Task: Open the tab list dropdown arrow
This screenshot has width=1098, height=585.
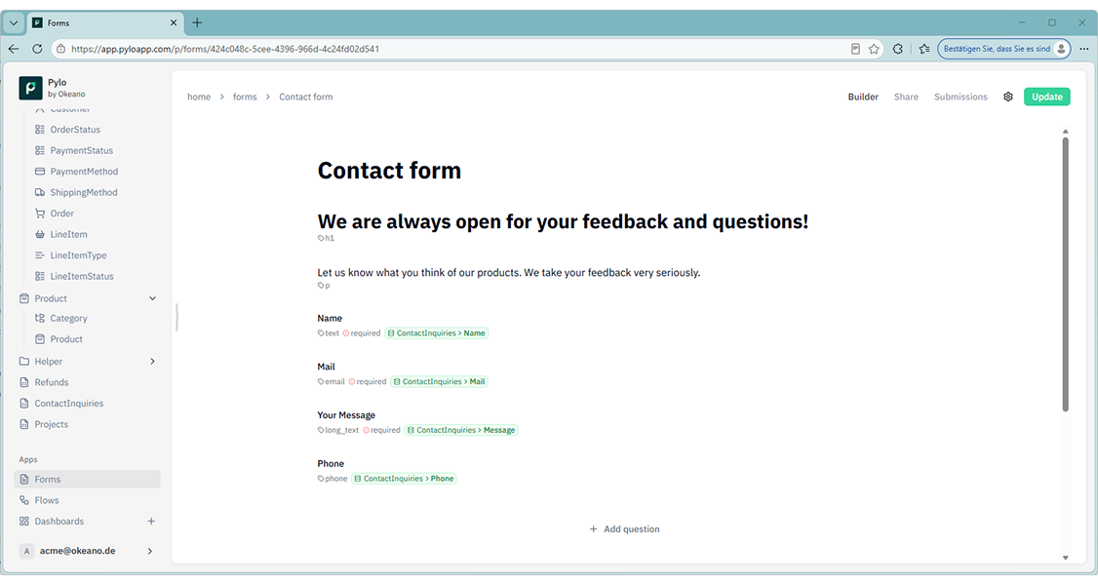Action: pyautogui.click(x=14, y=23)
